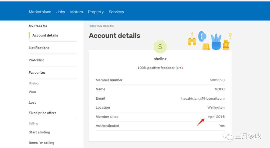
Task: Open the Motors section
Action: tap(76, 12)
